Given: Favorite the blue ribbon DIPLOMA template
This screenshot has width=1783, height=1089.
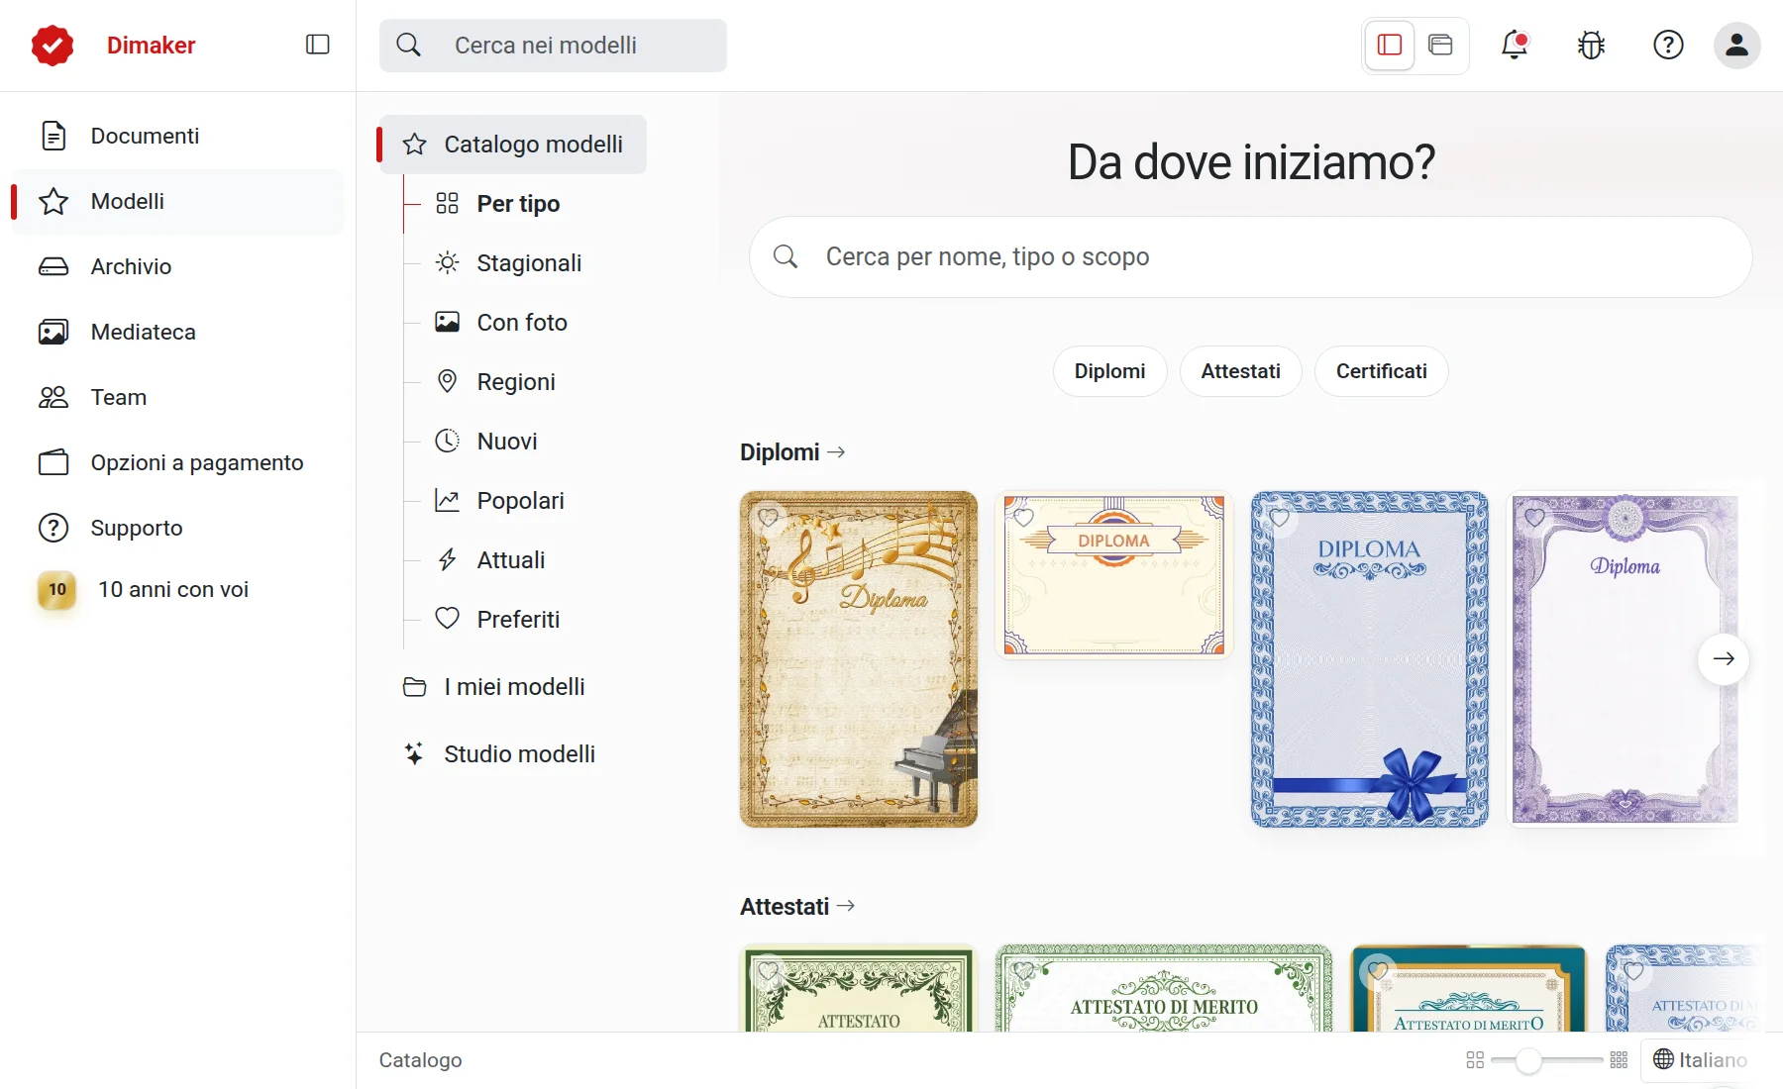Looking at the screenshot, I should [1279, 517].
